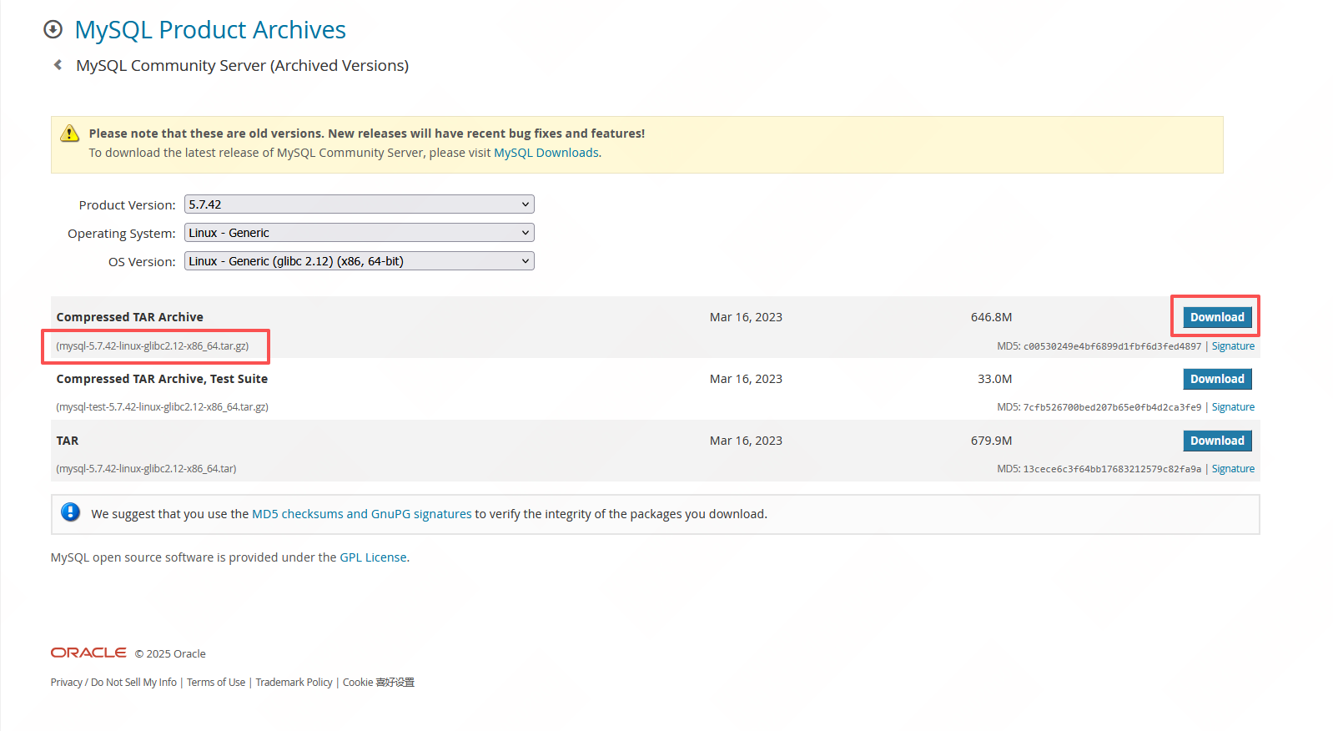The image size is (1333, 731).
Task: Open Signature link for the TAR row
Action: (1233, 469)
